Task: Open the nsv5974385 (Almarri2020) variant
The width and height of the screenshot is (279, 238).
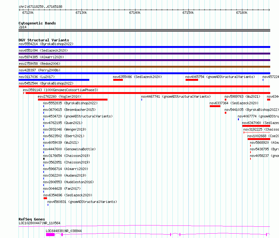Action: [x=41, y=57]
